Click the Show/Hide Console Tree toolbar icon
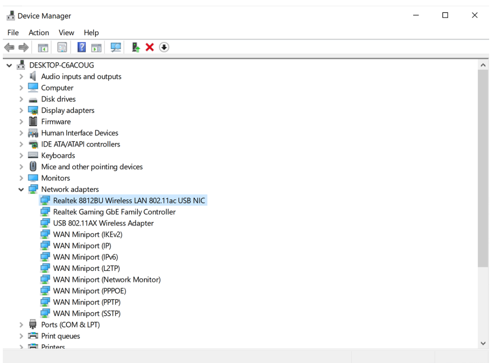Viewport: 492px width, 363px height. tap(43, 48)
